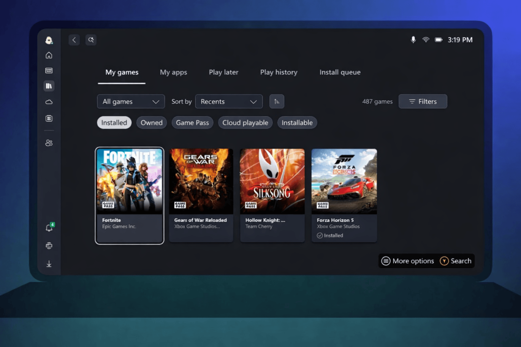The image size is (521, 347).
Task: Click the Game Pass badge on Fortnite cover
Action: (108, 205)
